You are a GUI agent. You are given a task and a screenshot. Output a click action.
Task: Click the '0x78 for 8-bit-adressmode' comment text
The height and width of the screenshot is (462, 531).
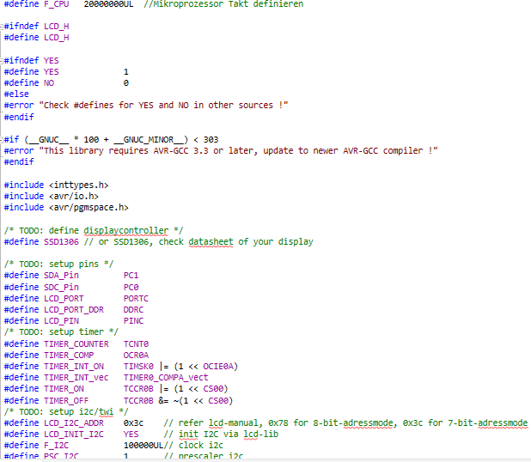pos(331,423)
